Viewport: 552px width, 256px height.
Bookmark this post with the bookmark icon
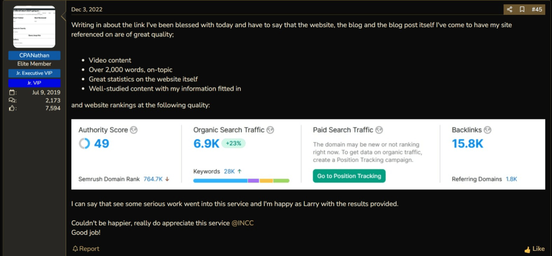click(x=522, y=10)
